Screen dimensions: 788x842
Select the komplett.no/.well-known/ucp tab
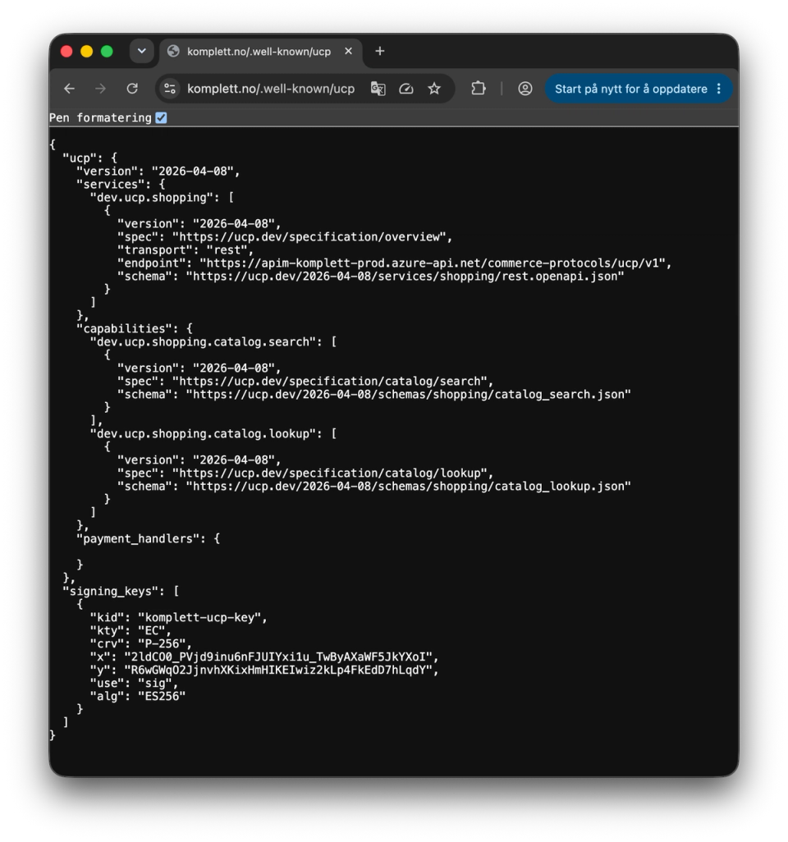[x=260, y=52]
